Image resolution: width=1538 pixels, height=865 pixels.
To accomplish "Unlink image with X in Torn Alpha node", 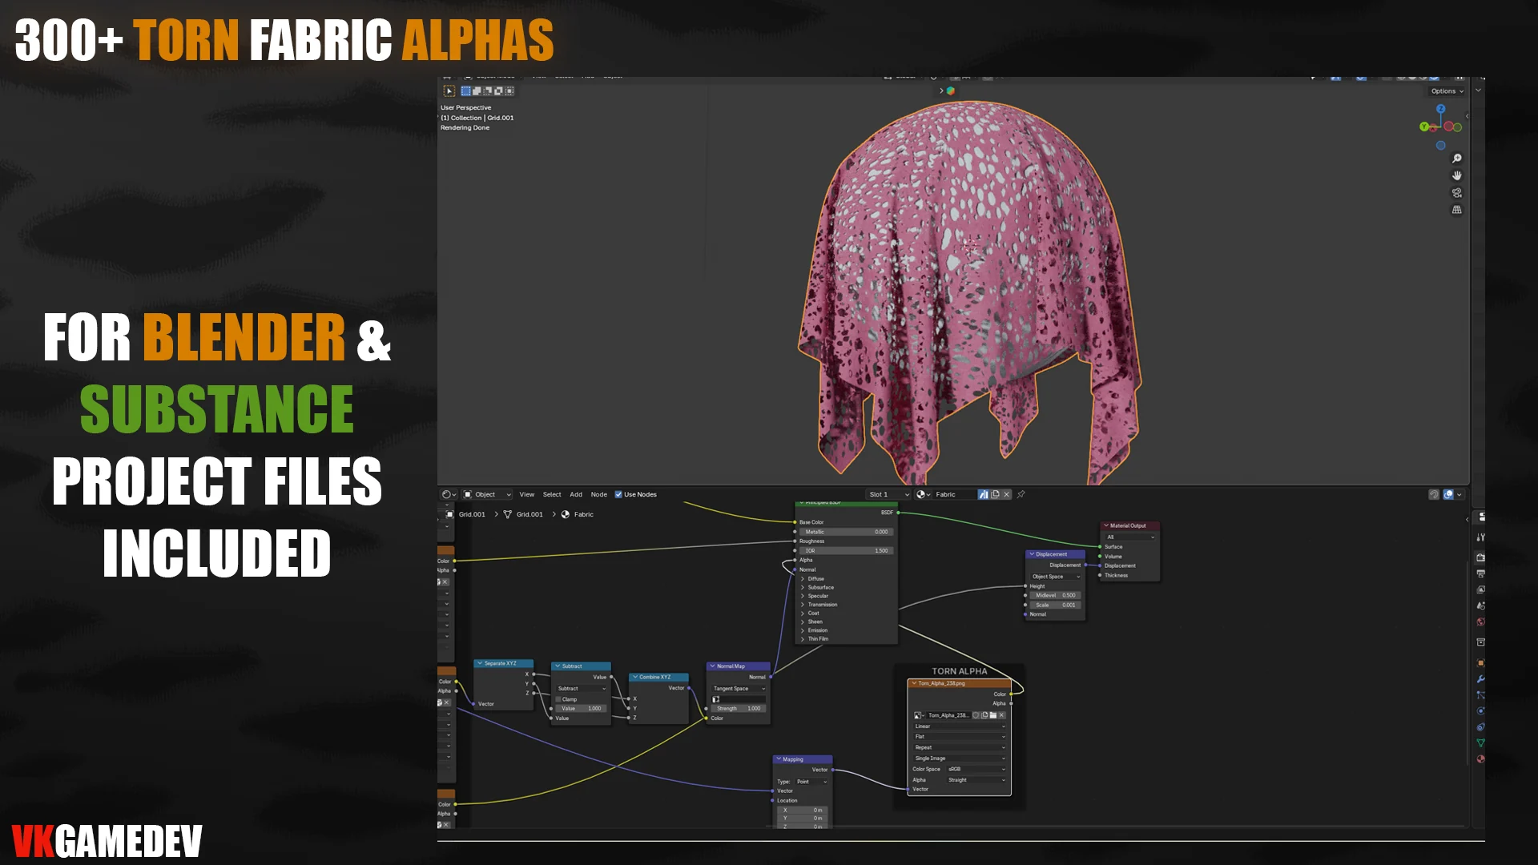I will click(x=1001, y=715).
